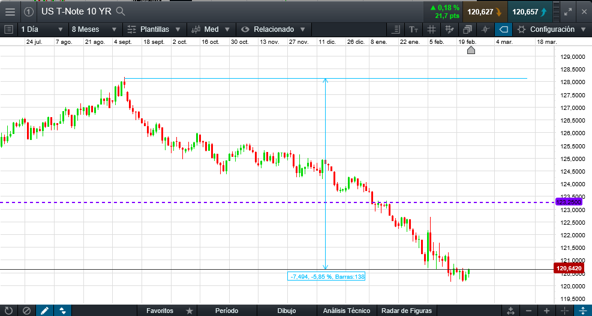Zoom out with the minus icon
The height and width of the screenshot is (316, 592).
tap(528, 311)
